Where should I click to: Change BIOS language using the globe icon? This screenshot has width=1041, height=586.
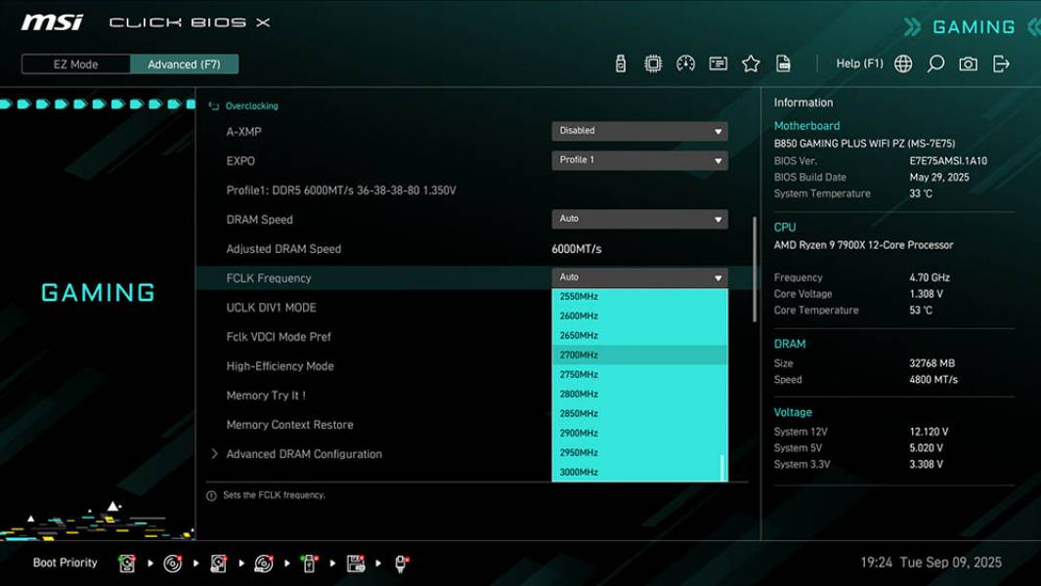coord(902,63)
